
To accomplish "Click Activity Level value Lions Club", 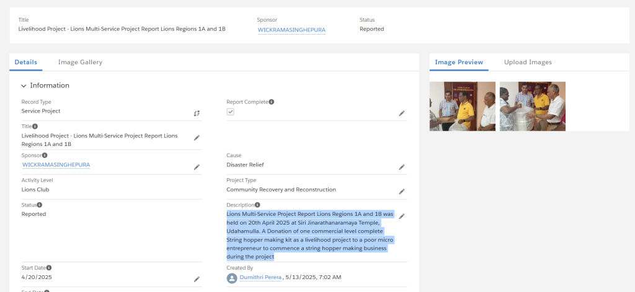I will pyautogui.click(x=35, y=189).
